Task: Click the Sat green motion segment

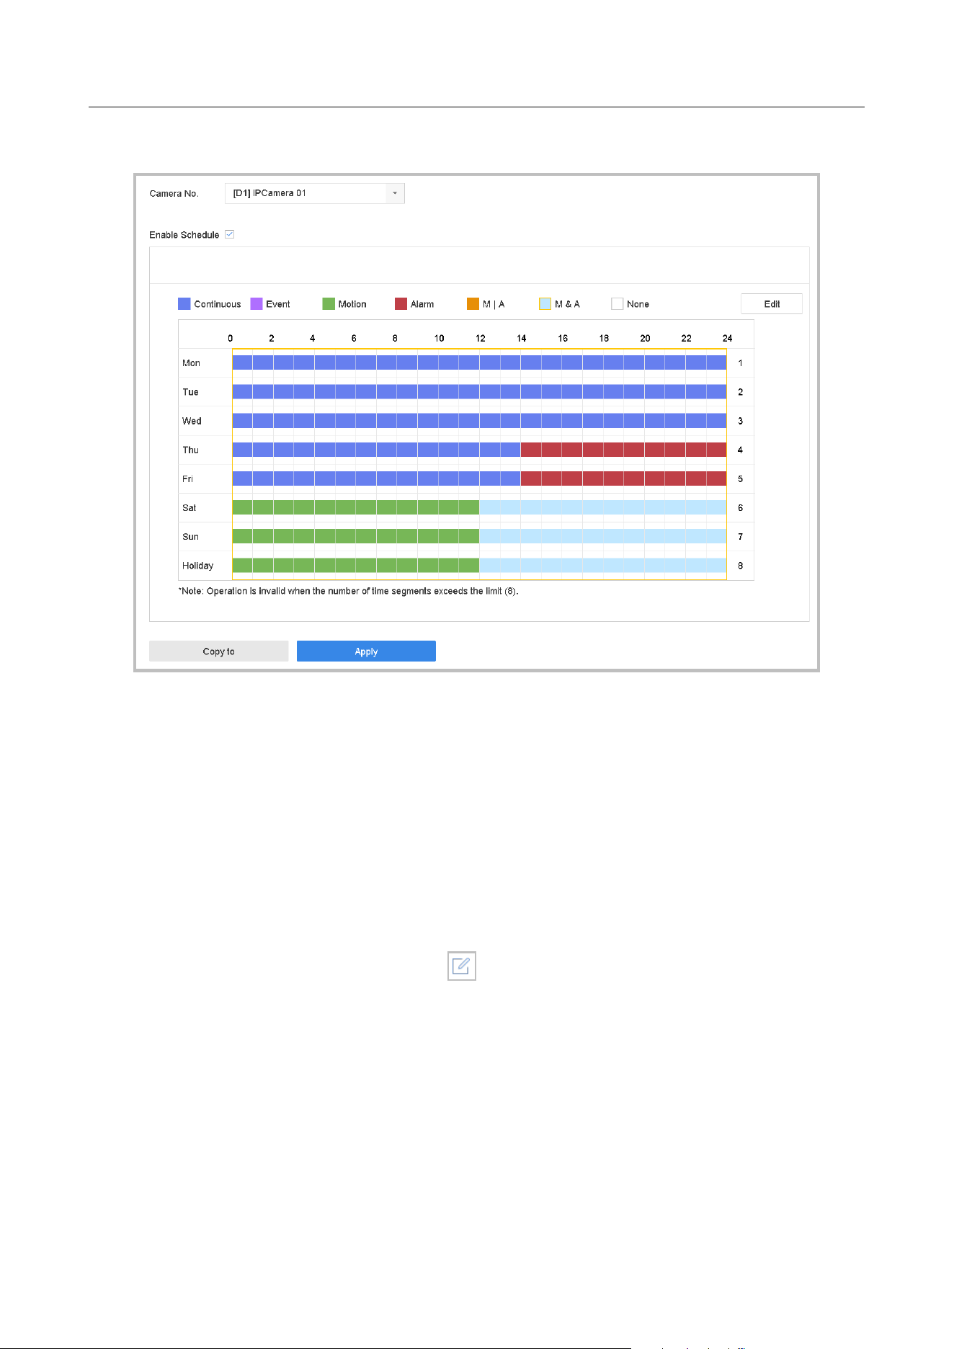Action: pos(355,507)
